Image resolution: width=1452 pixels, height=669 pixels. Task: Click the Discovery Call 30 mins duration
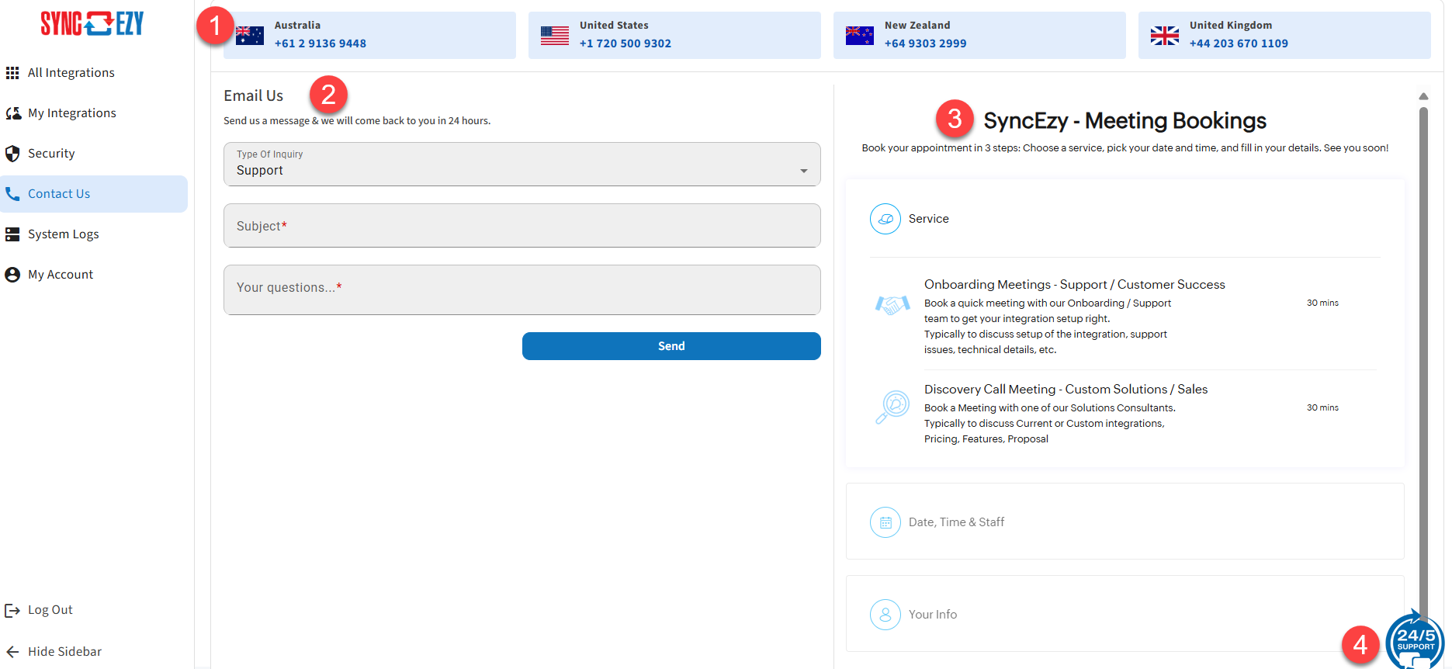[x=1322, y=407]
